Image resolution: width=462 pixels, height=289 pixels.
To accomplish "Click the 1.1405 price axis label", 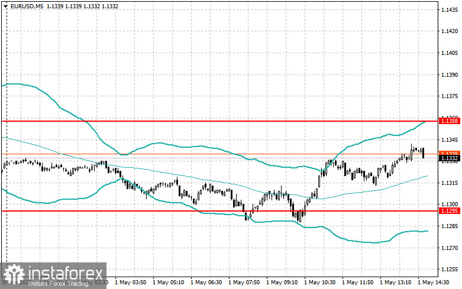I will point(450,53).
